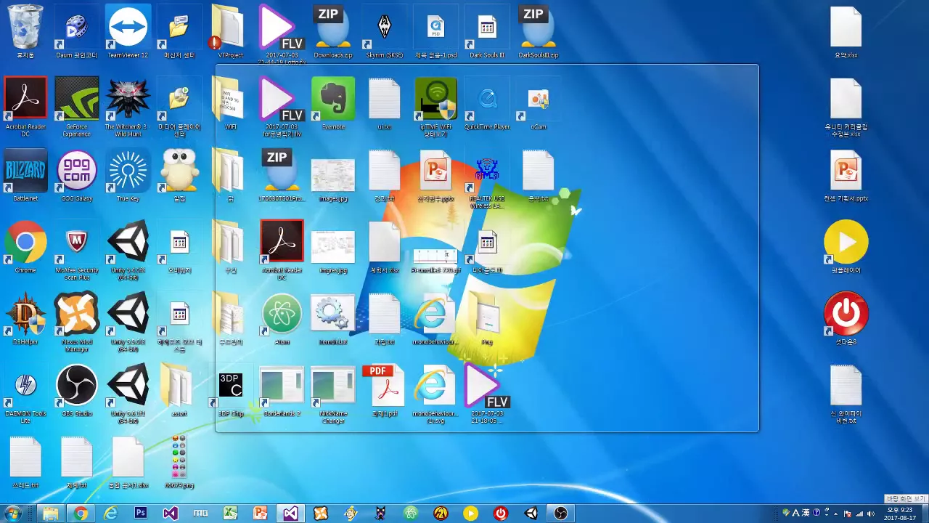Open Internet Explorer from the taskbar
The image size is (929, 523).
tap(110, 513)
